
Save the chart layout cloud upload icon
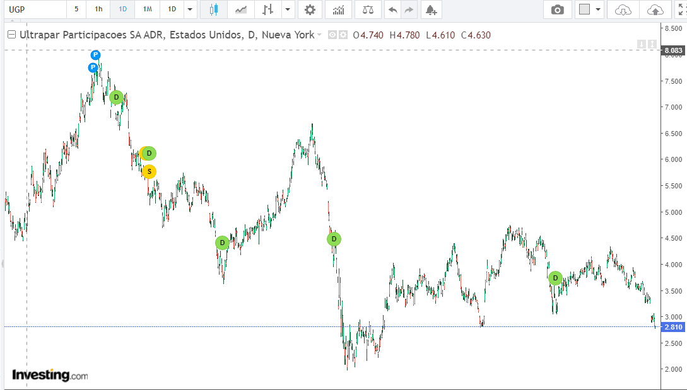[655, 9]
